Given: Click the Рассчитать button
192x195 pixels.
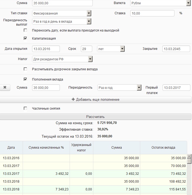Looking at the screenshot, I should [95, 117].
